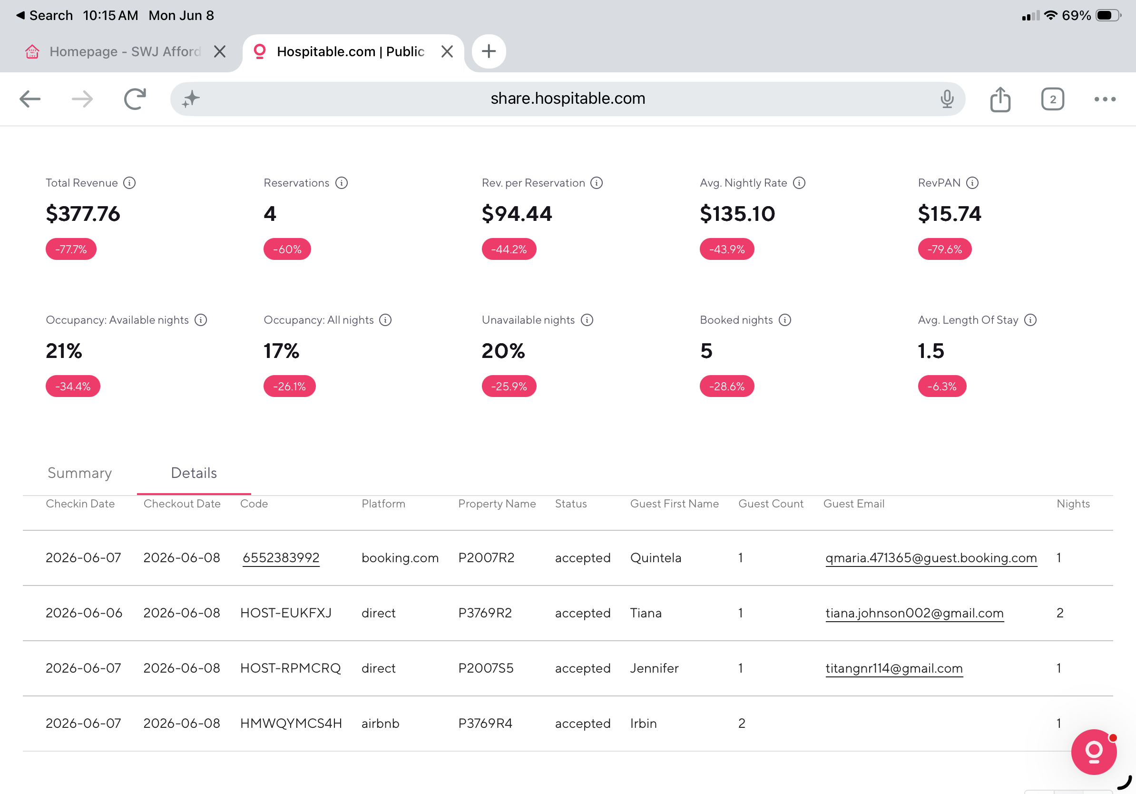
Task: Tap the browser back arrow
Action: [29, 99]
